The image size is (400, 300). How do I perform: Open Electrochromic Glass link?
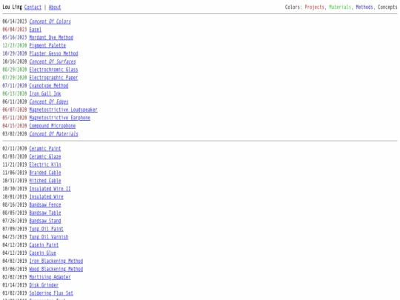coord(53,70)
